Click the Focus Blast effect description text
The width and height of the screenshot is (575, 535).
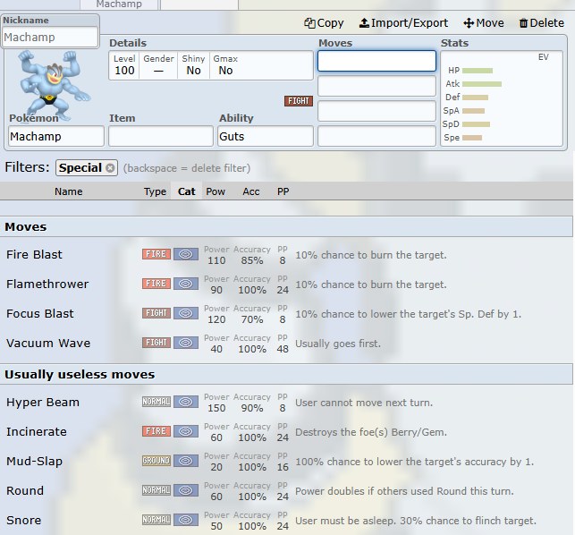tap(408, 314)
